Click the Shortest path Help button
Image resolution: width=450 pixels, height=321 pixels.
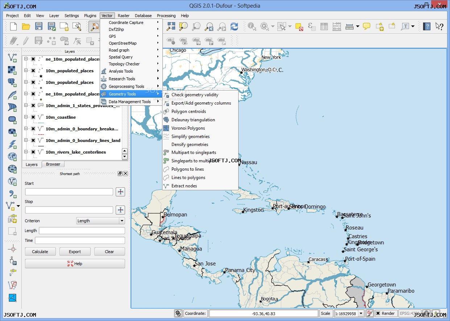point(75,264)
